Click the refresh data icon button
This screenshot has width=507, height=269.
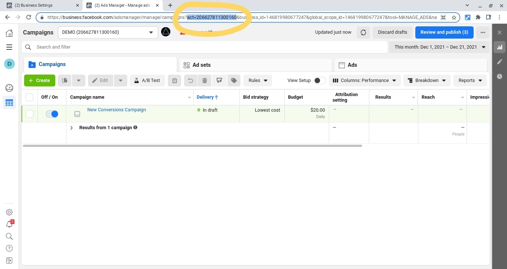coord(363,32)
